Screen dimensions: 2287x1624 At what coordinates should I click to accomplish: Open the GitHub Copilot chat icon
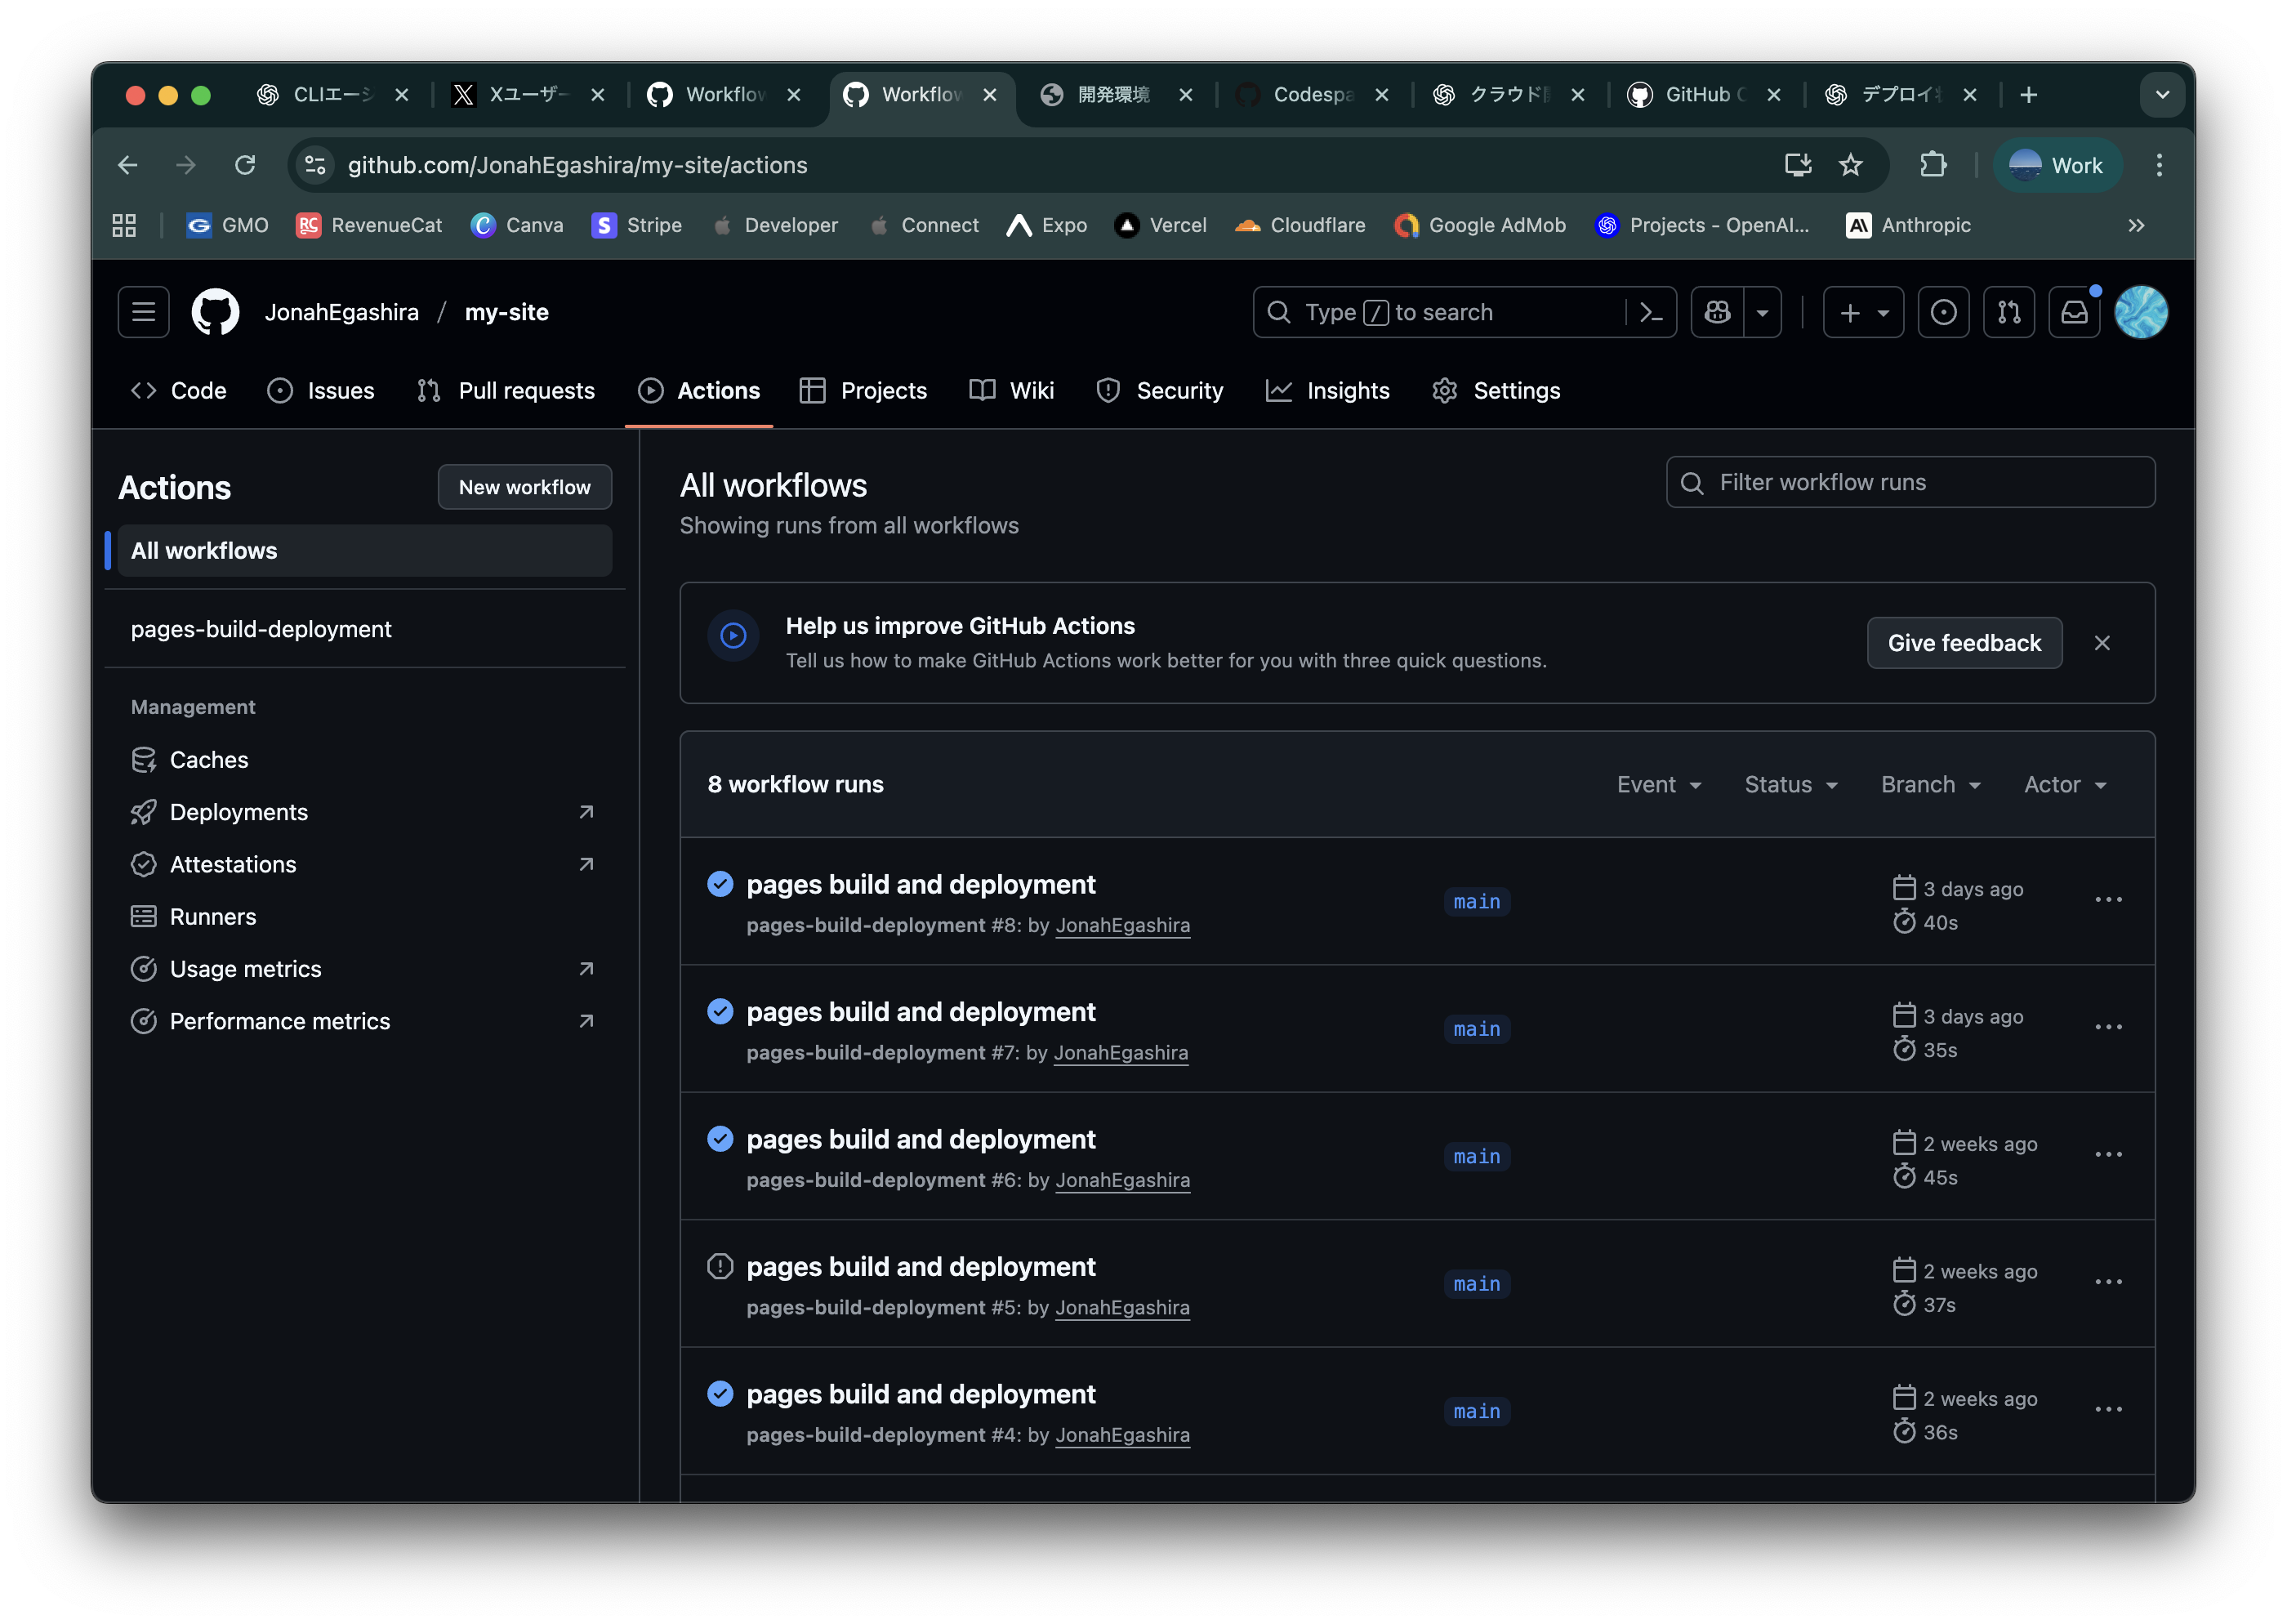click(x=1717, y=312)
